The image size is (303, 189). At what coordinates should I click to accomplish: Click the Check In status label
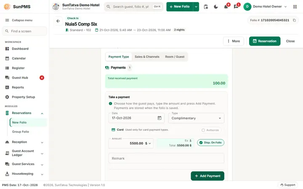click(73, 18)
